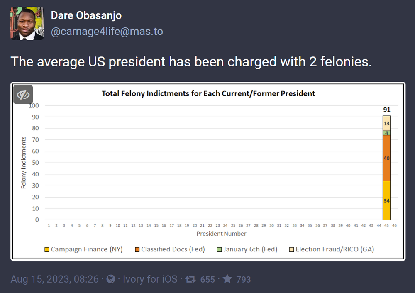Click the green January 6th legend swatch

[219, 250]
